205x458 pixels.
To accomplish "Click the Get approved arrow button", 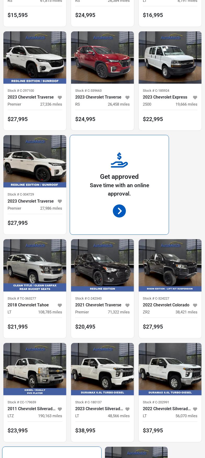I will (119, 211).
